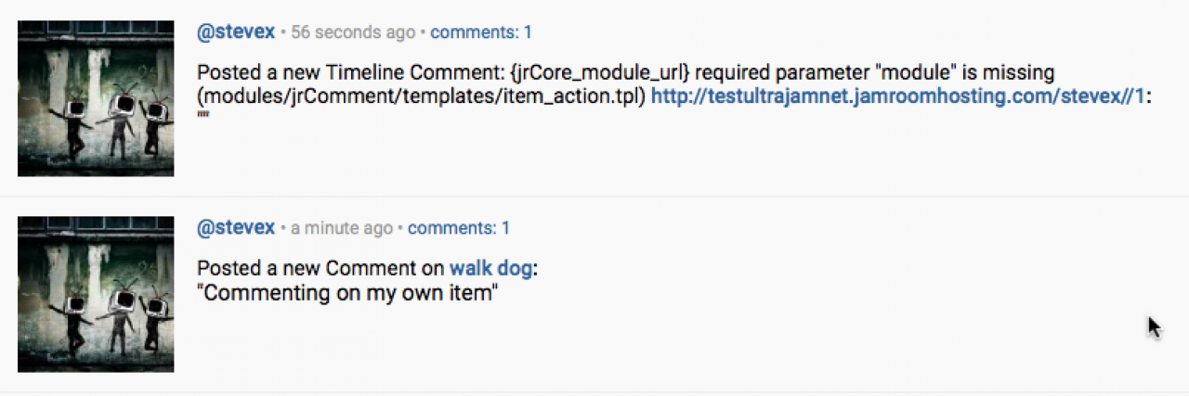Open the avatar thumbnail on Timeline Comment post
The height and width of the screenshot is (396, 1189).
coord(96,99)
